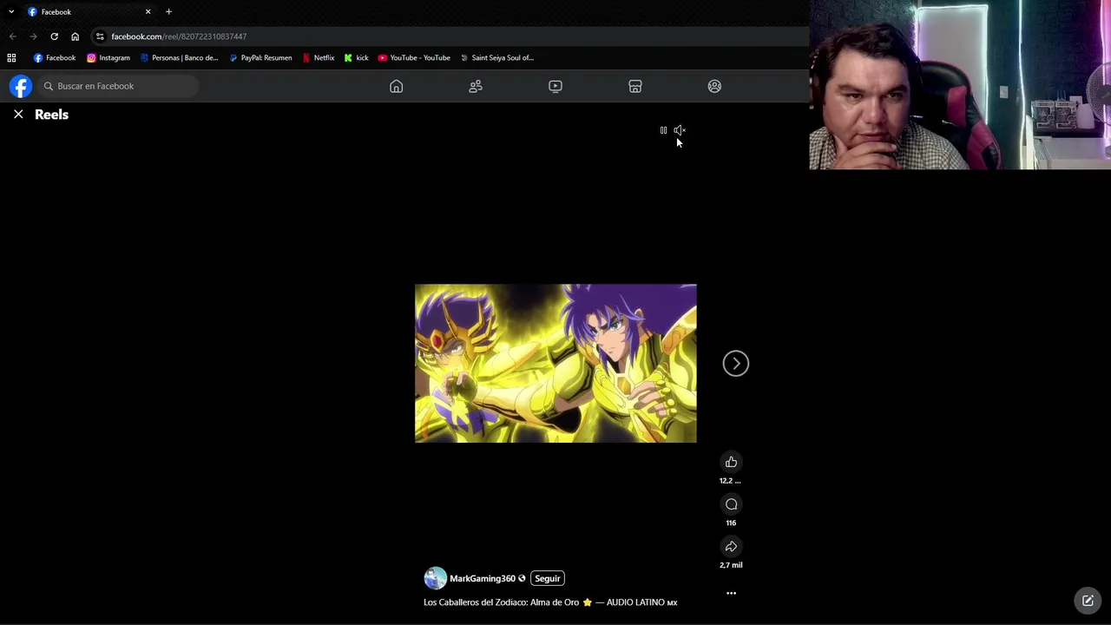
Task: Click the address bar URL
Action: 179,36
